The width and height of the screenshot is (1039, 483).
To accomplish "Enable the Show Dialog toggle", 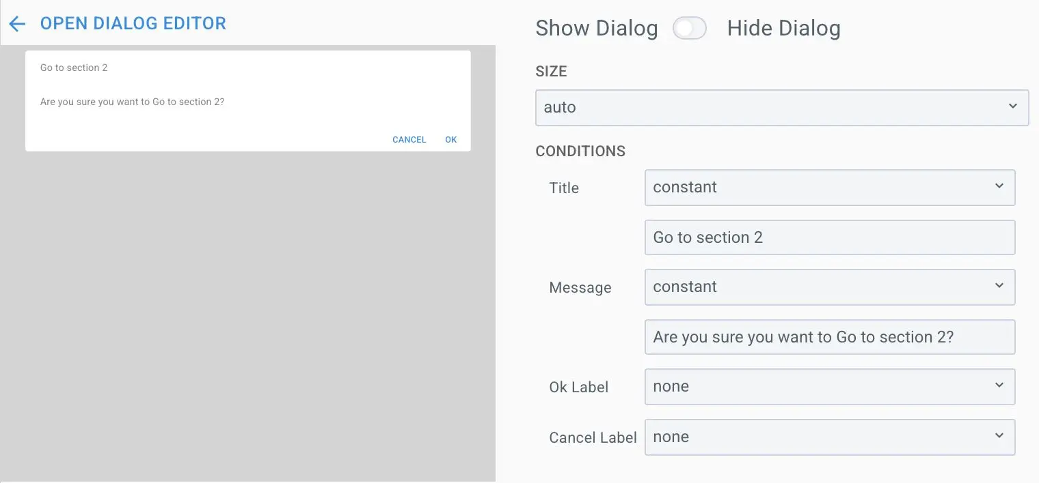I will [x=690, y=27].
